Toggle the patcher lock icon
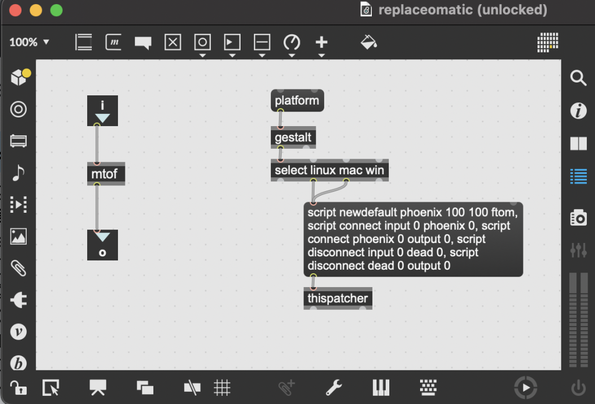This screenshot has width=595, height=404. (x=19, y=387)
